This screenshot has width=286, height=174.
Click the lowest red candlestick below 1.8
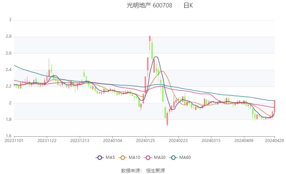pyautogui.click(x=167, y=119)
